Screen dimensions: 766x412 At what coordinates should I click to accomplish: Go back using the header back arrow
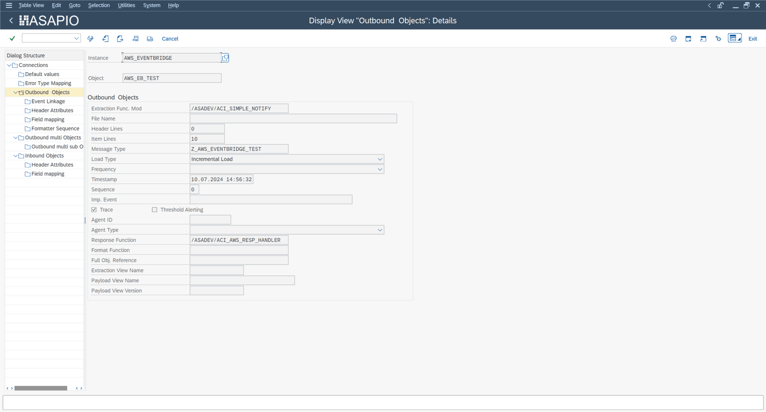pos(11,20)
